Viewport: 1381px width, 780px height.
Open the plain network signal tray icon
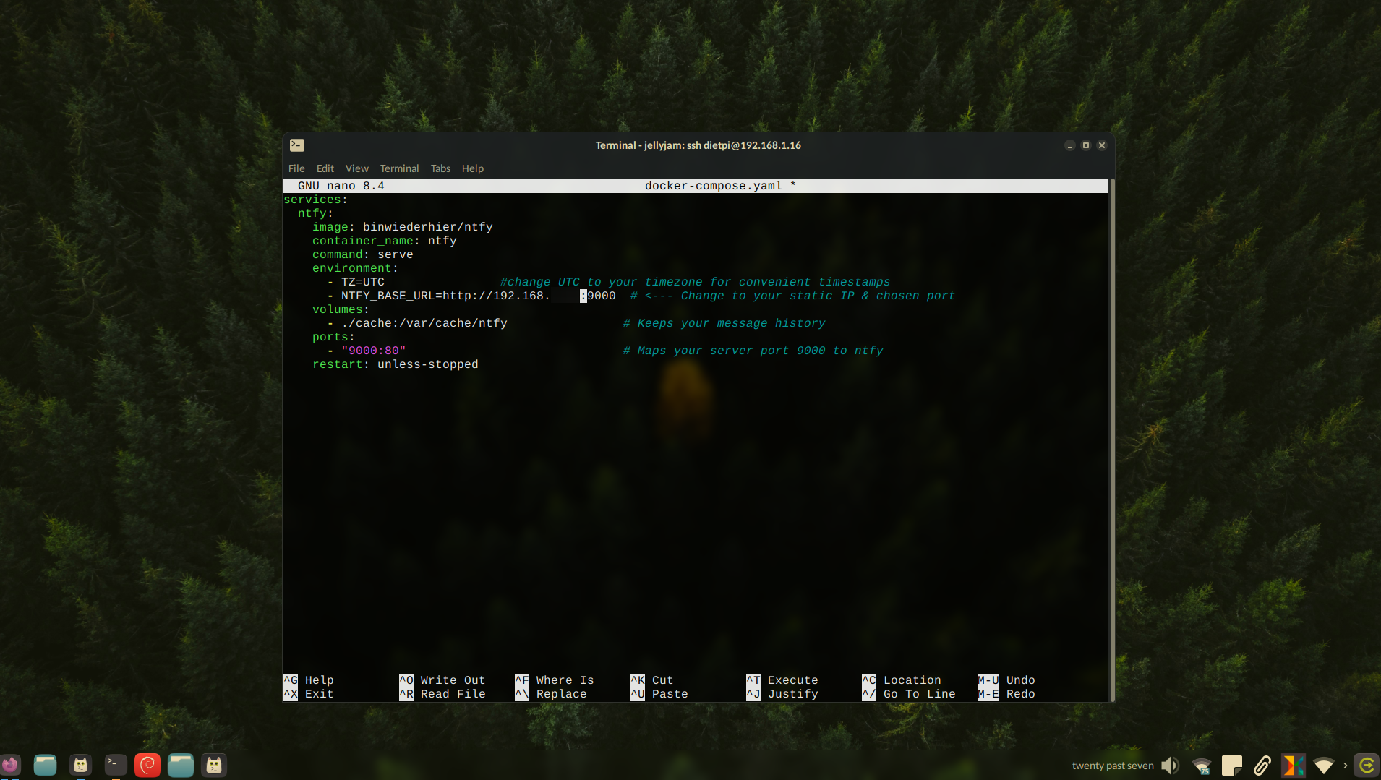(1324, 766)
